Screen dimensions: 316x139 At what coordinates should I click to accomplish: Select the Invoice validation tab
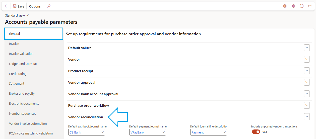coord(21,54)
